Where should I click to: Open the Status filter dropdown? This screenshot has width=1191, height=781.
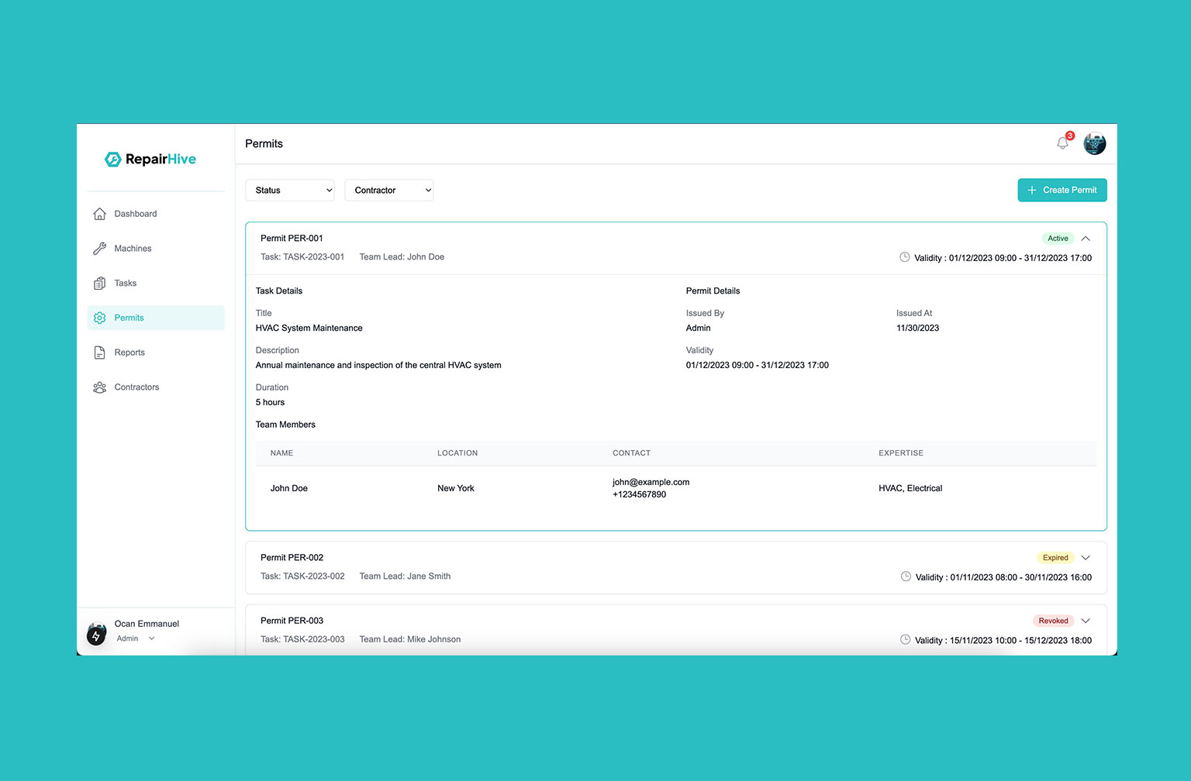290,190
